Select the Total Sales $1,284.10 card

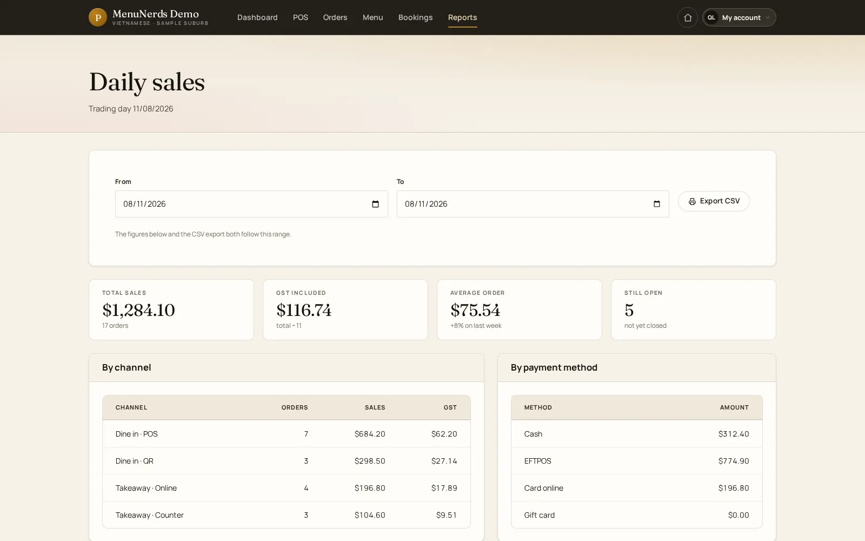pos(171,309)
